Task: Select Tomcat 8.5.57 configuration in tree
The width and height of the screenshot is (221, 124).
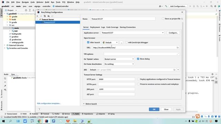Action: [x=58, y=22]
